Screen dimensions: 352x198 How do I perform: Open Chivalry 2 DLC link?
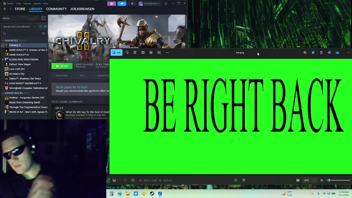point(82,75)
